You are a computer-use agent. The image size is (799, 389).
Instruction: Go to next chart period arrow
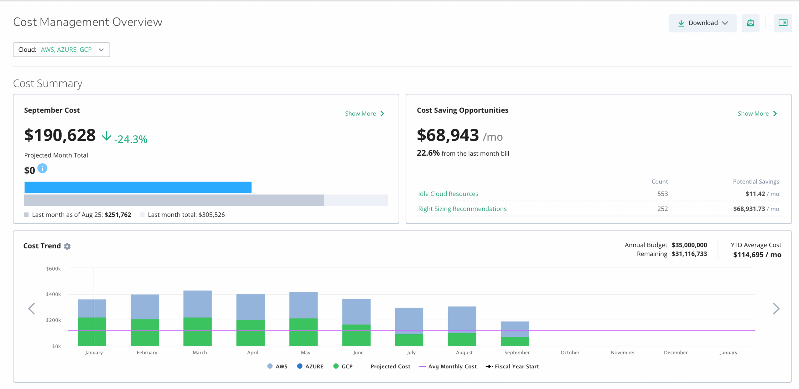tap(776, 309)
